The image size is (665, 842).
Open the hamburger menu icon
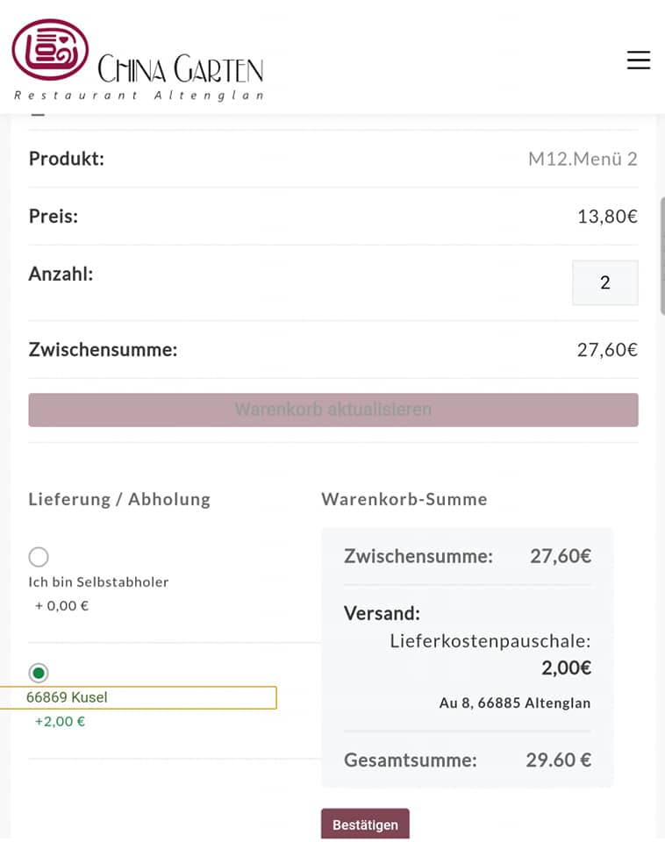(638, 60)
